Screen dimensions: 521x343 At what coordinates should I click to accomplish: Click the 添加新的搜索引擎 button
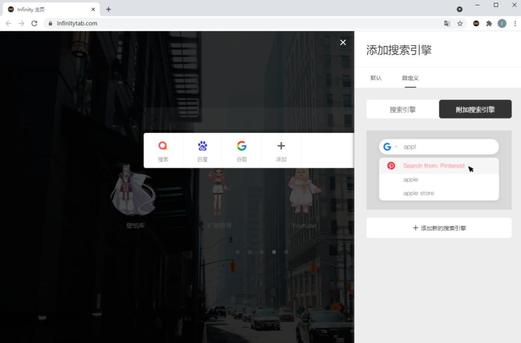coord(439,228)
